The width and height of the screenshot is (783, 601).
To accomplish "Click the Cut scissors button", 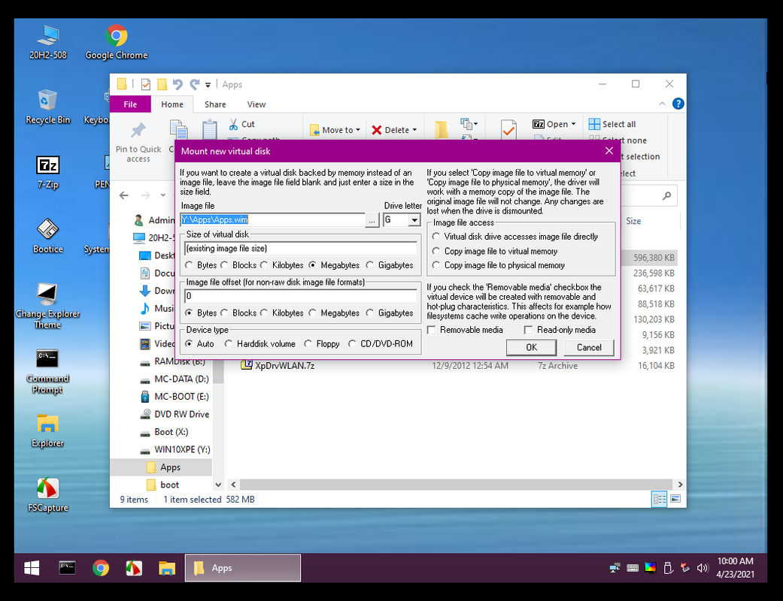I will (242, 124).
